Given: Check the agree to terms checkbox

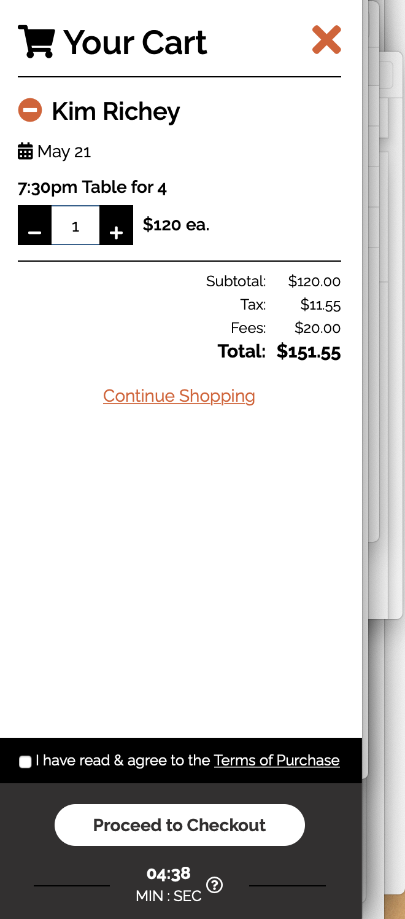Looking at the screenshot, I should 25,762.
